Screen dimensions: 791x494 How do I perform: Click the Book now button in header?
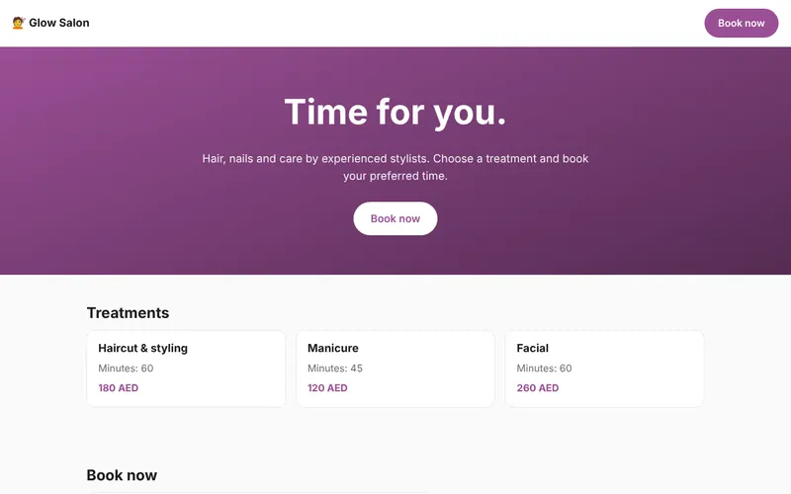pyautogui.click(x=741, y=23)
